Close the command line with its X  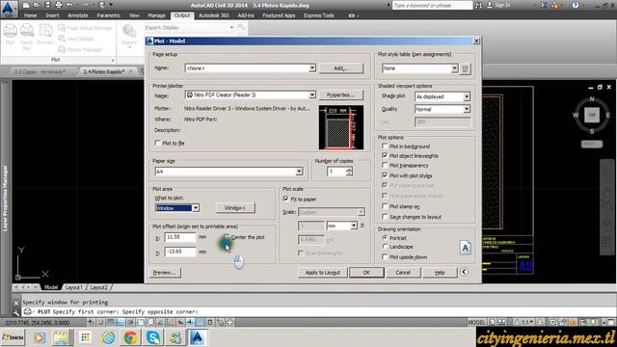tap(15, 303)
